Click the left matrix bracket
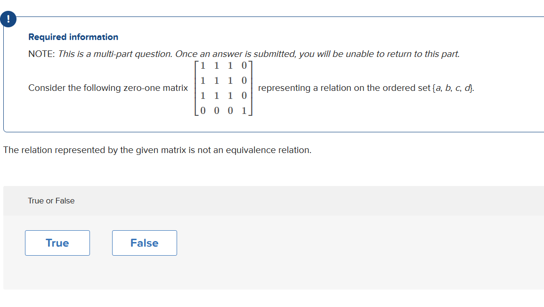The width and height of the screenshot is (544, 307). pyautogui.click(x=195, y=88)
